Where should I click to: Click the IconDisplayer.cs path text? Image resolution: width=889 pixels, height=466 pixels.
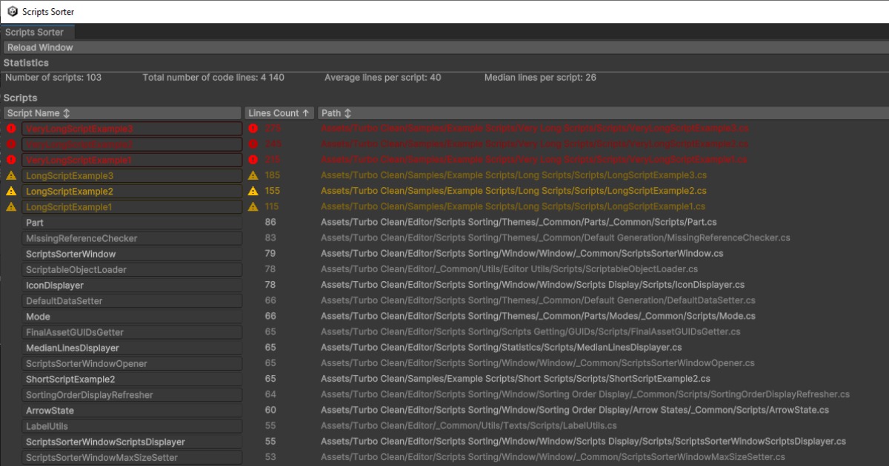(532, 286)
